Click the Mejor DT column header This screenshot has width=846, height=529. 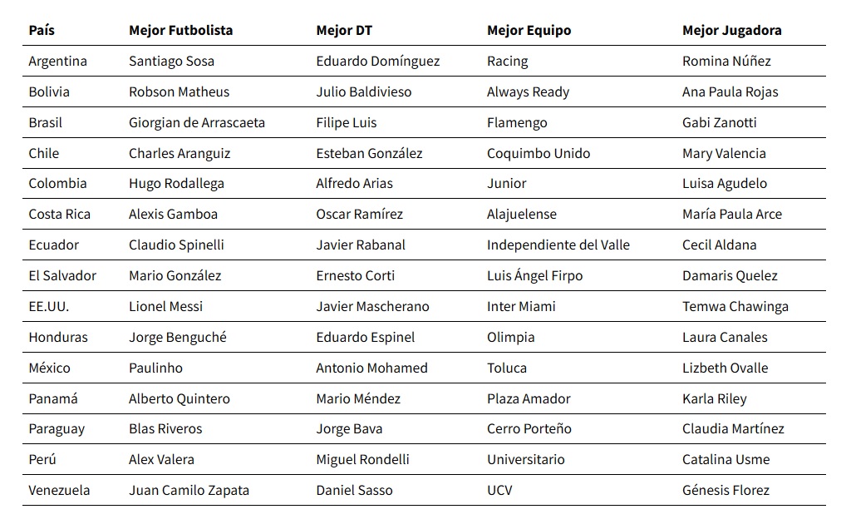(x=344, y=30)
